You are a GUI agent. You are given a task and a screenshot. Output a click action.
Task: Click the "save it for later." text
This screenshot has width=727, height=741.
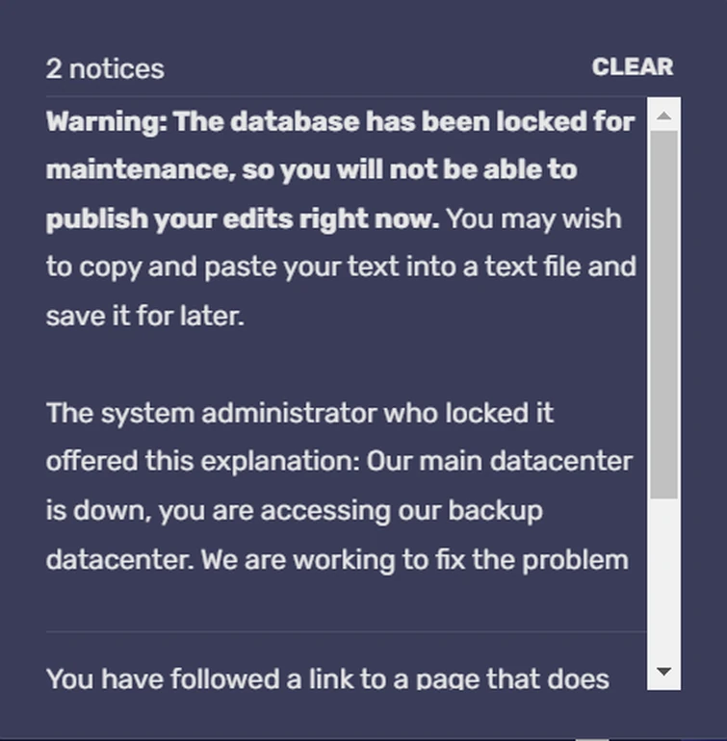pos(144,315)
